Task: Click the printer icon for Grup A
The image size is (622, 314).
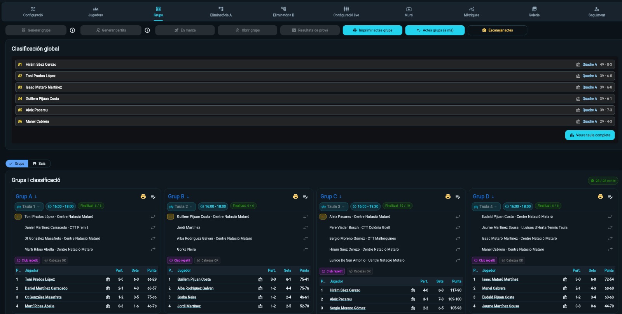Action: 143,197
